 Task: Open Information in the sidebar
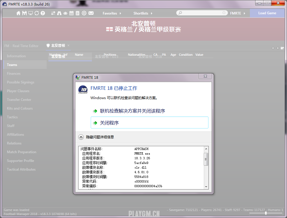25,56
